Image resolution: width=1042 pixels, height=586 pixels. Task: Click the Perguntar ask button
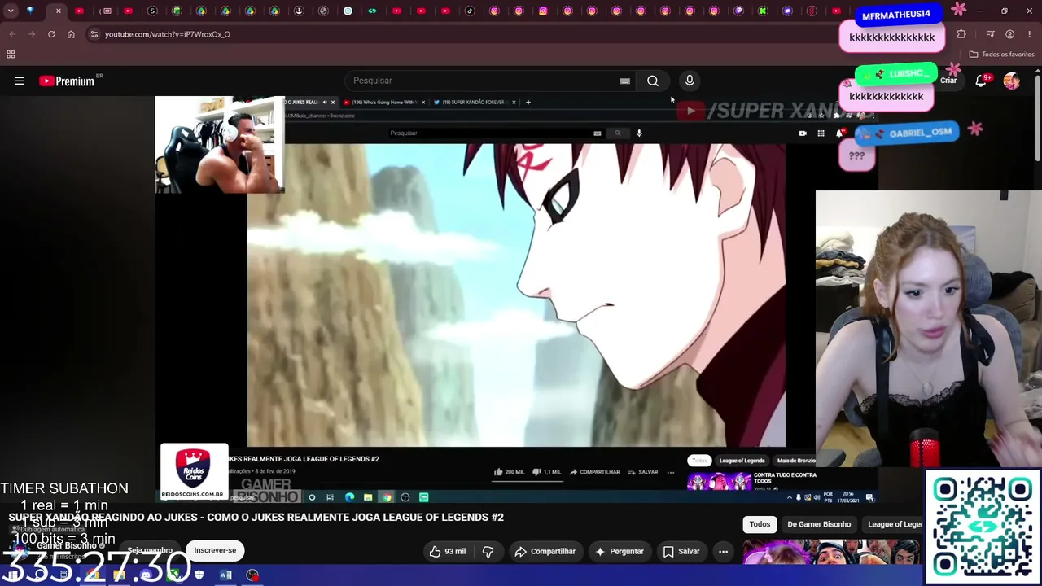[x=620, y=551]
